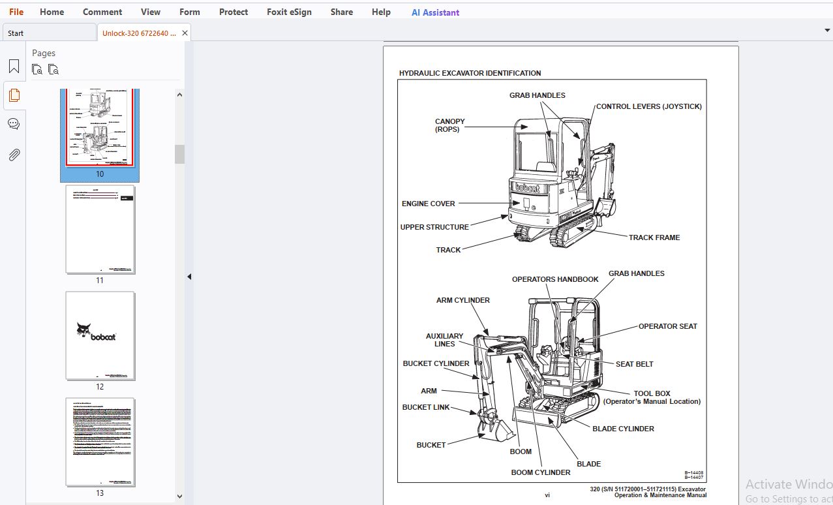Image resolution: width=833 pixels, height=505 pixels.
Task: Open the Comments panel icon
Action: [14, 124]
